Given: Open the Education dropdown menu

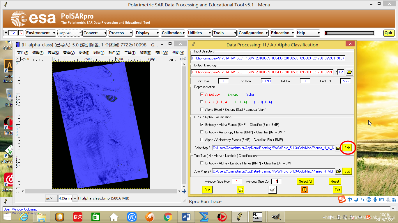Looking at the screenshot, I should pos(282,33).
